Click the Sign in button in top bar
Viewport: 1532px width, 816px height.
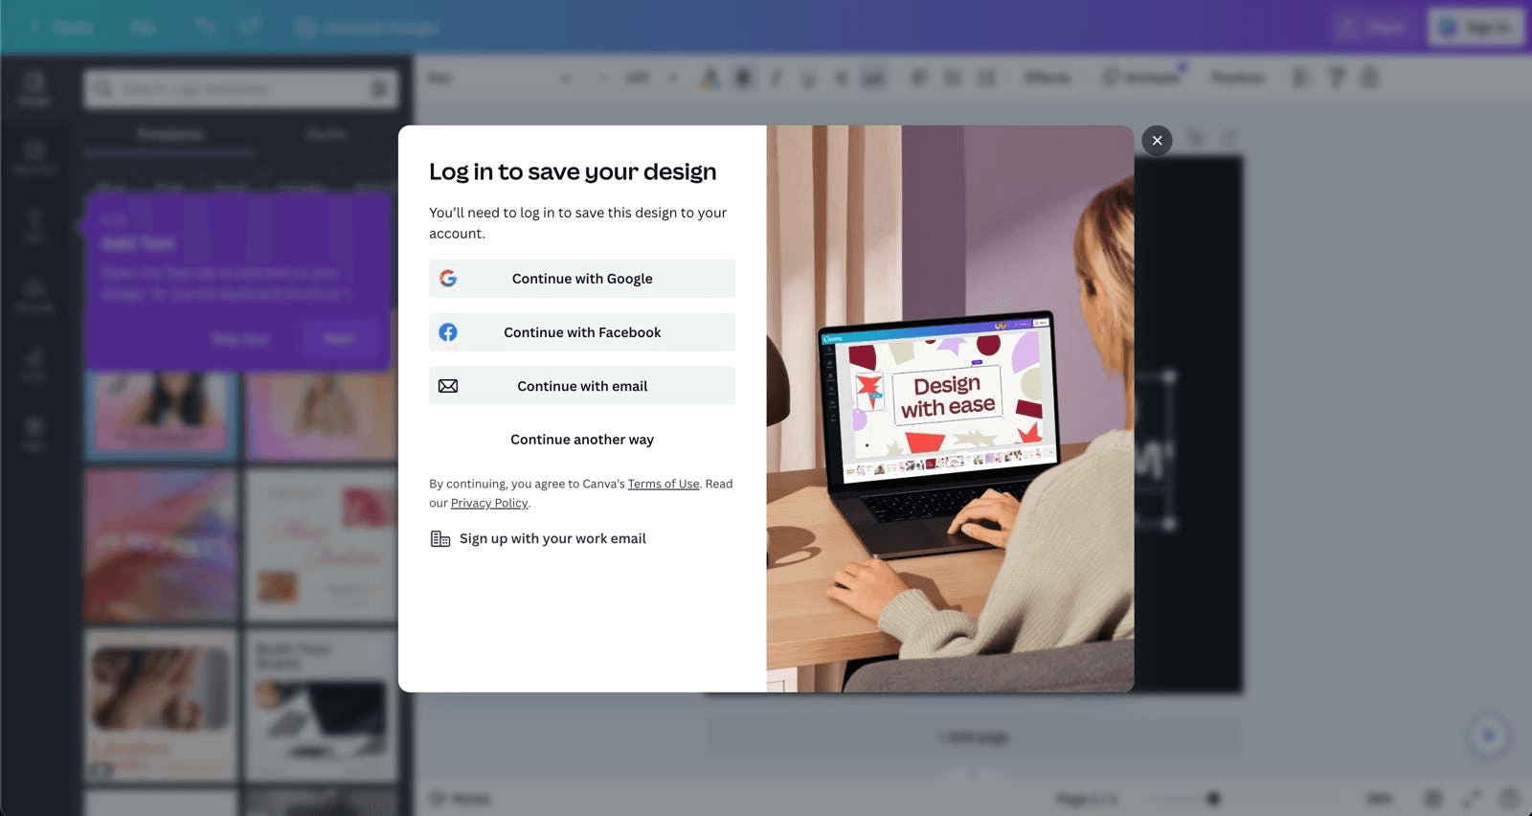pos(1476,27)
